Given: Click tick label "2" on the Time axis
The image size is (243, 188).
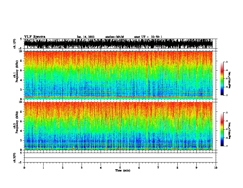Looking at the screenshot, I should 63,168.
